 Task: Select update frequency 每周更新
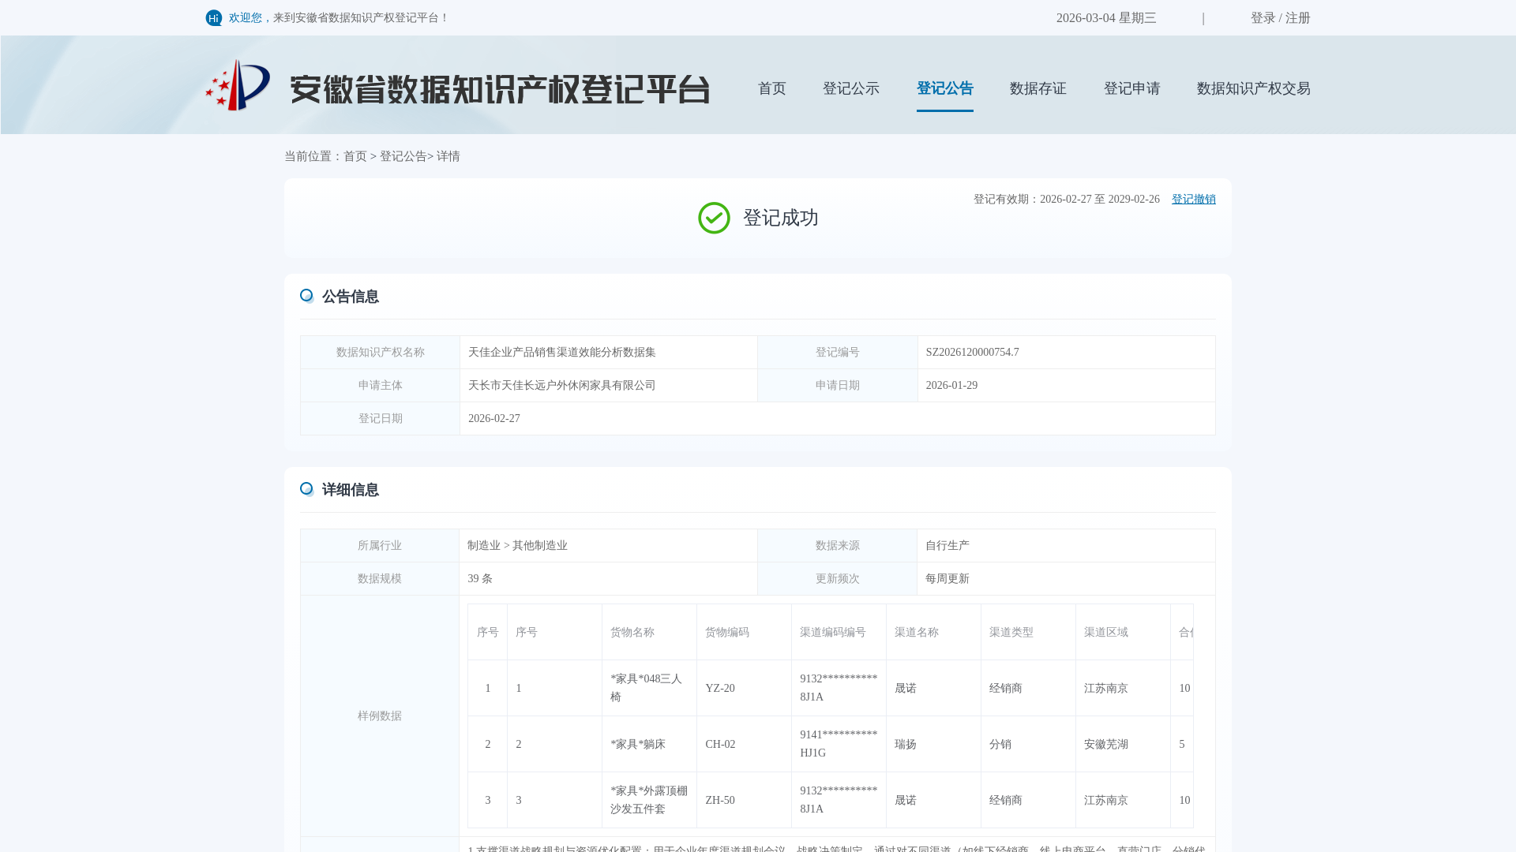click(947, 579)
